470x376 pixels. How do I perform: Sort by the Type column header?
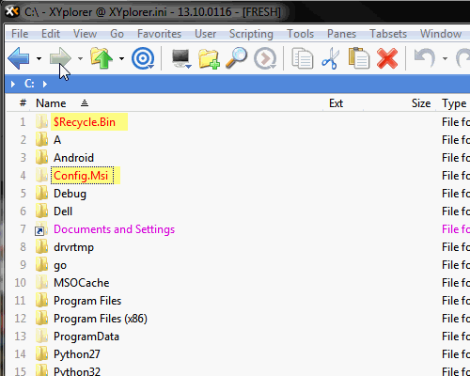454,103
